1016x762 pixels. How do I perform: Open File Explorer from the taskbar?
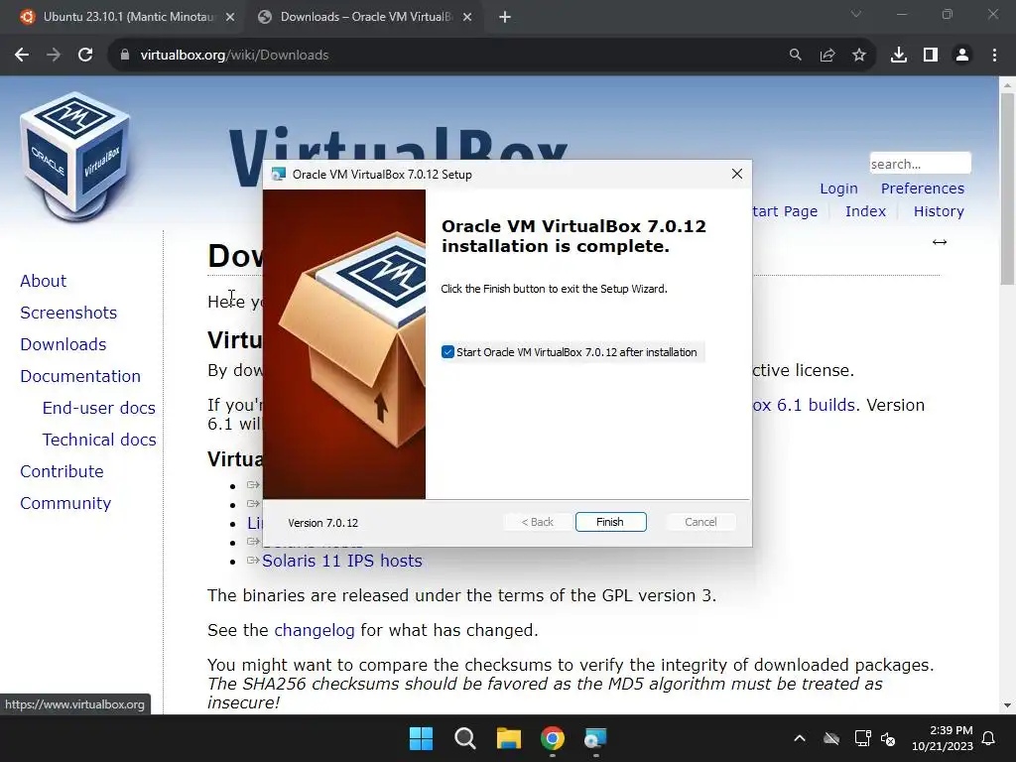[x=509, y=738]
